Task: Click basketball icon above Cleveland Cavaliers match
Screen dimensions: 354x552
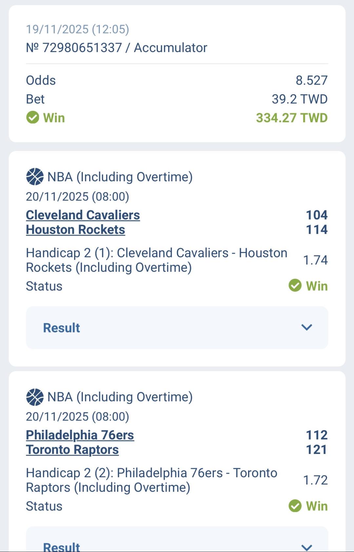Action: point(34,177)
